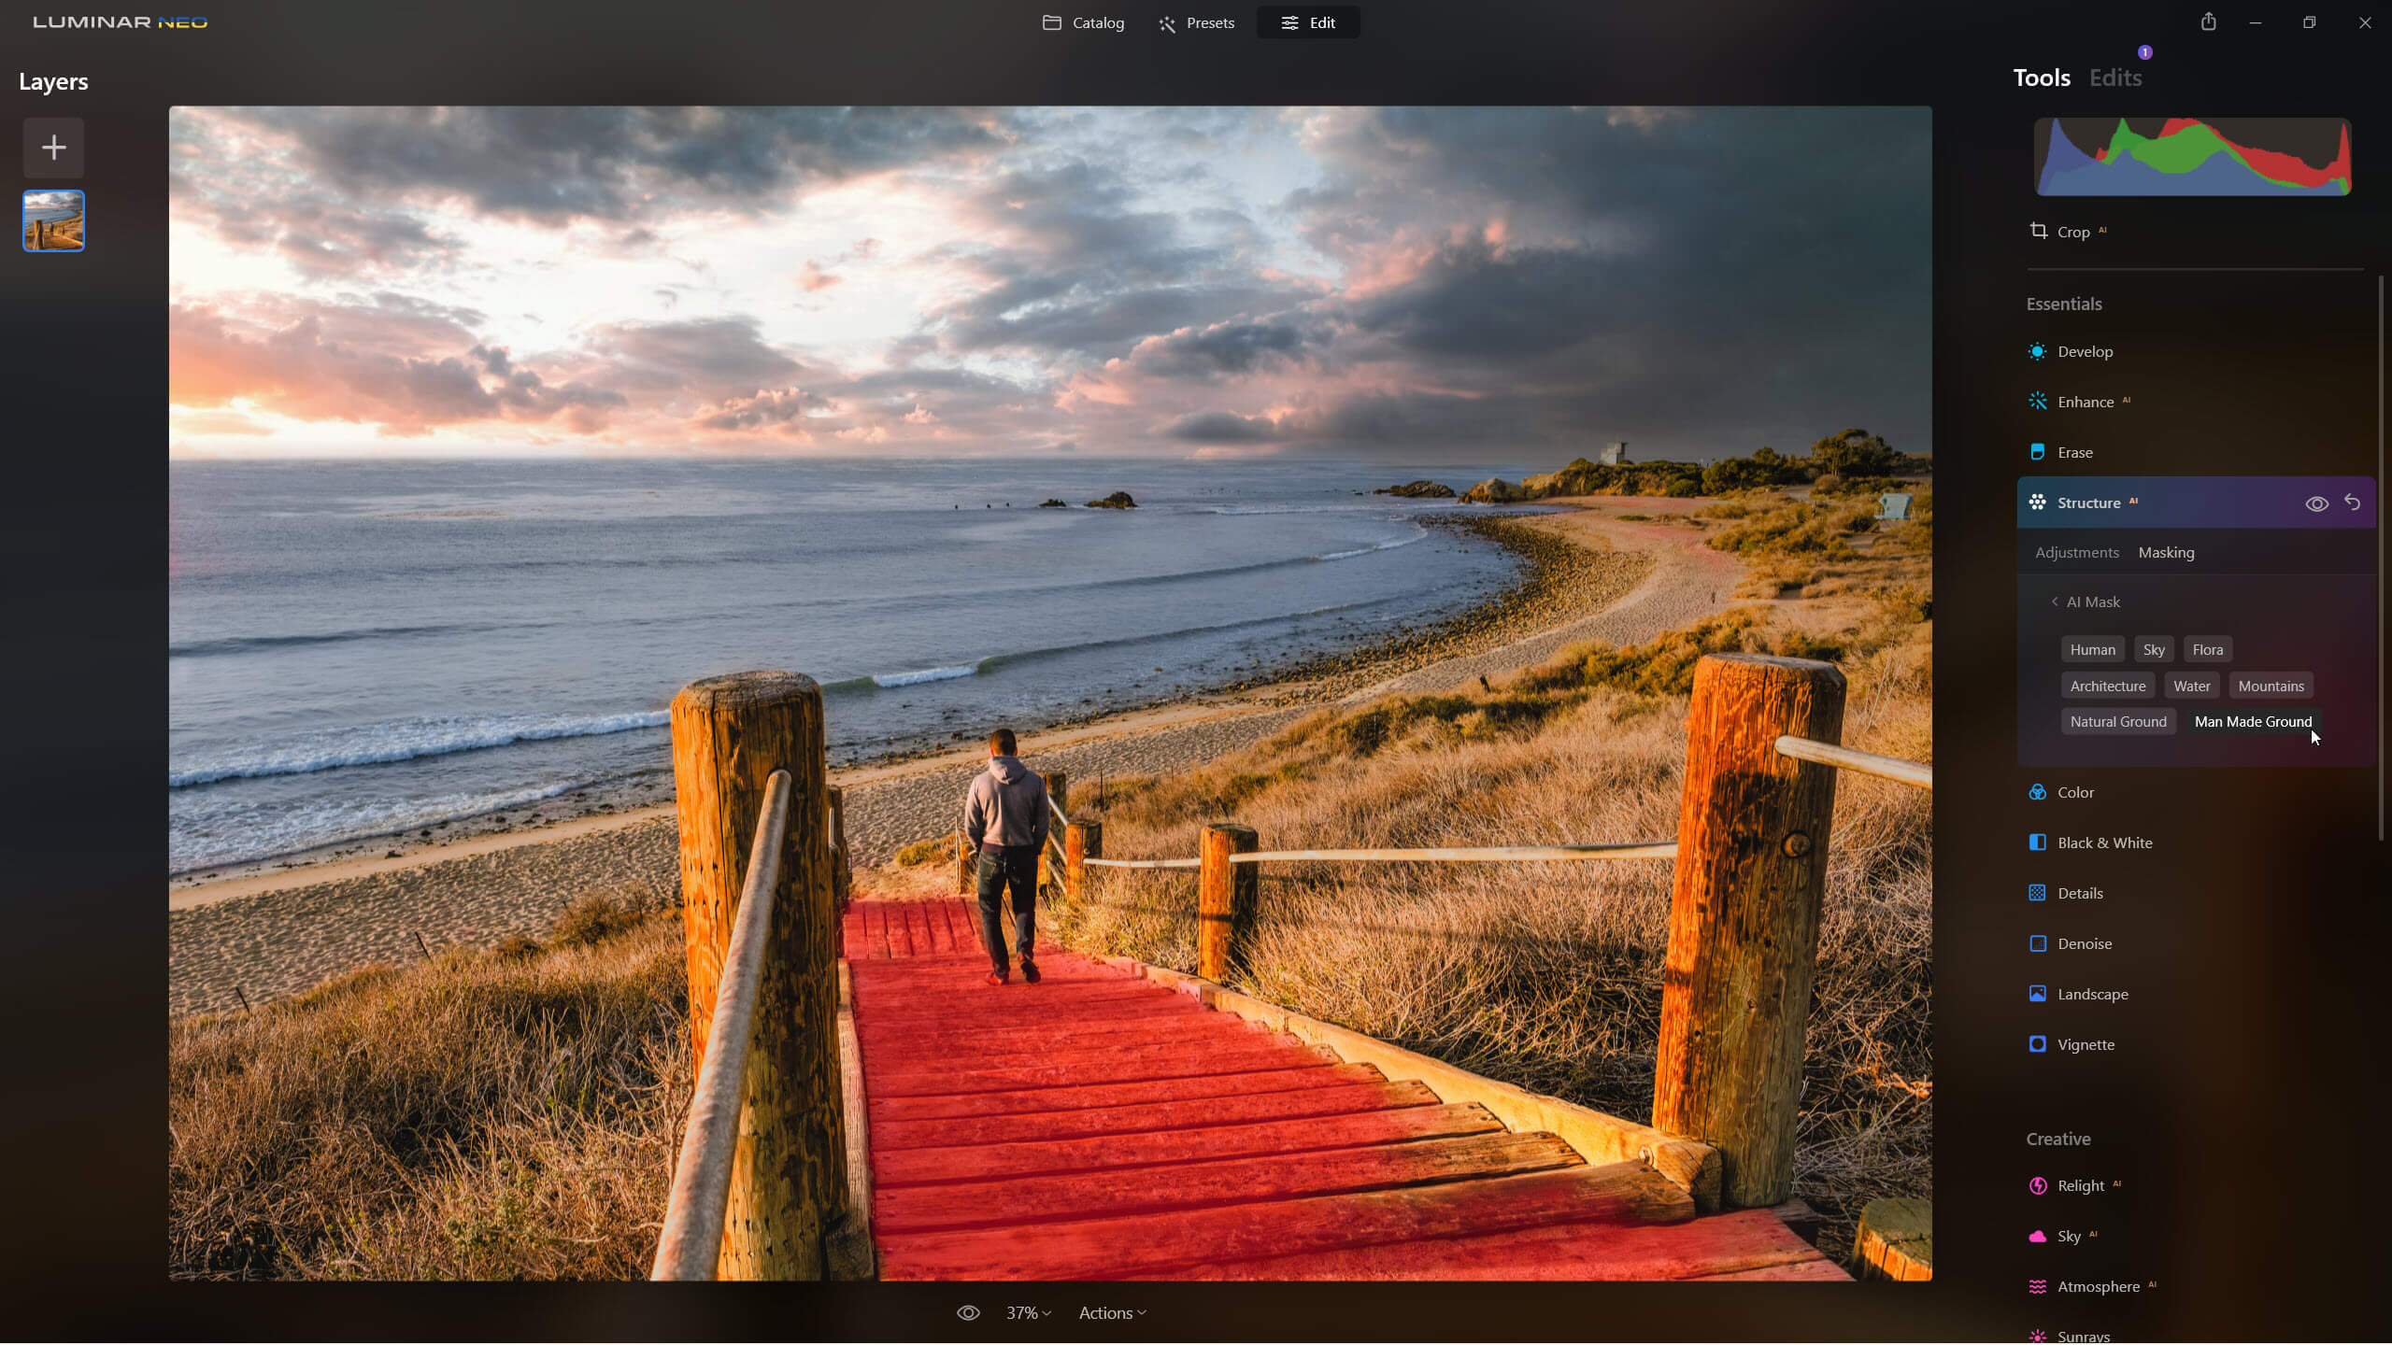Image resolution: width=2392 pixels, height=1345 pixels.
Task: Switch to the Edits tab
Action: tap(2114, 78)
